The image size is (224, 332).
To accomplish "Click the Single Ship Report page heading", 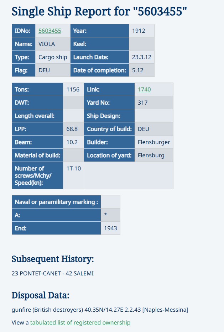I will point(99,12).
